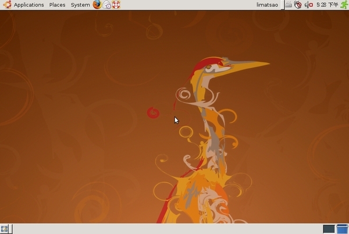
Task: Click the green running-man logout icon
Action: [x=344, y=5]
